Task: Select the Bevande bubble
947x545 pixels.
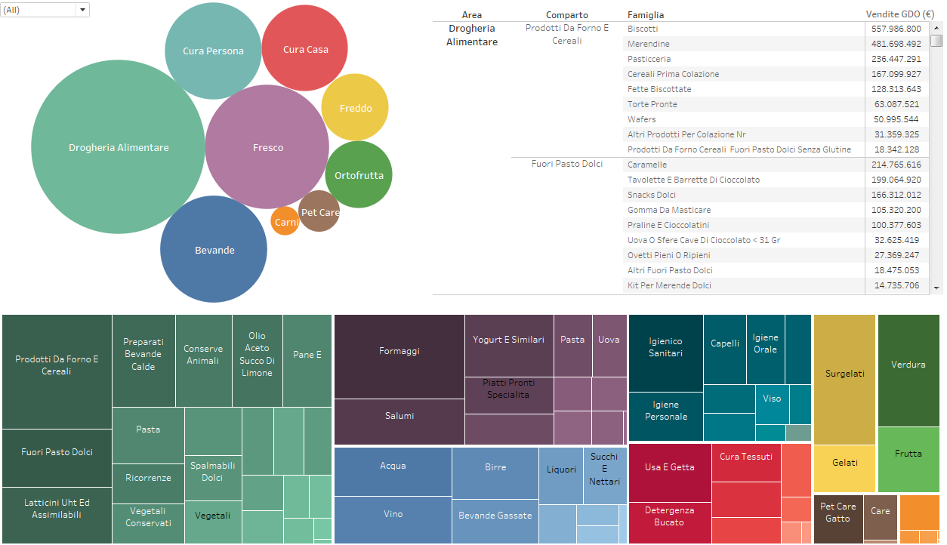Action: pyautogui.click(x=214, y=249)
